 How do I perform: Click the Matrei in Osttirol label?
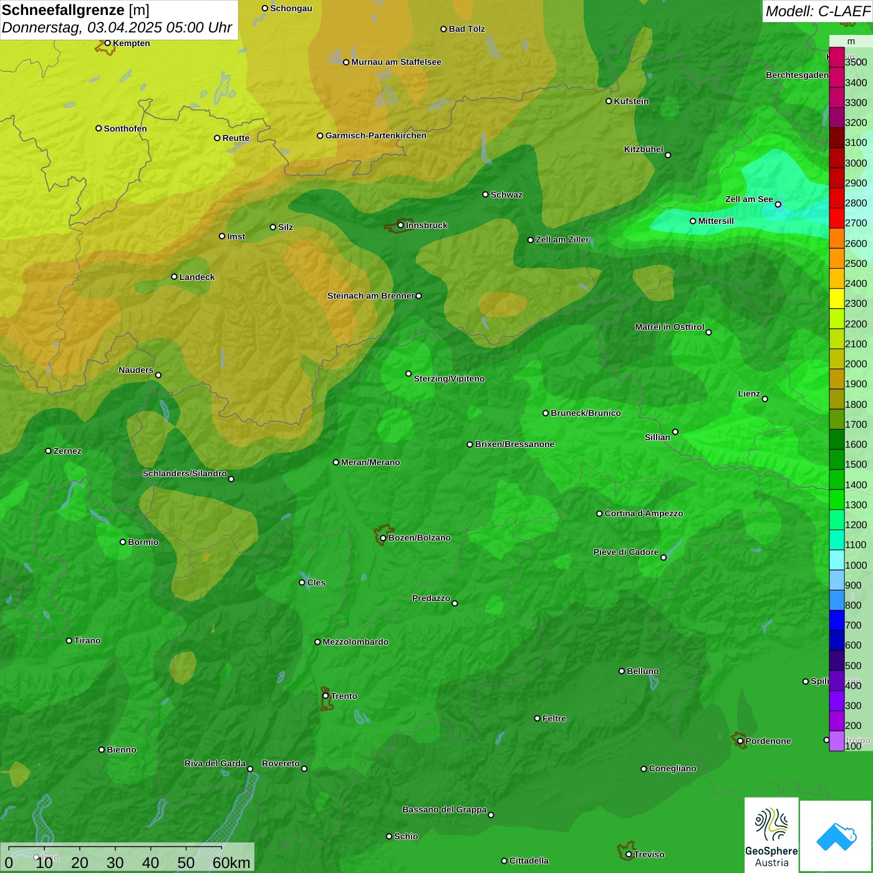(x=670, y=327)
